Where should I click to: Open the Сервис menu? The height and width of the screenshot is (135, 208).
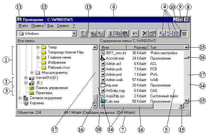click(63, 26)
